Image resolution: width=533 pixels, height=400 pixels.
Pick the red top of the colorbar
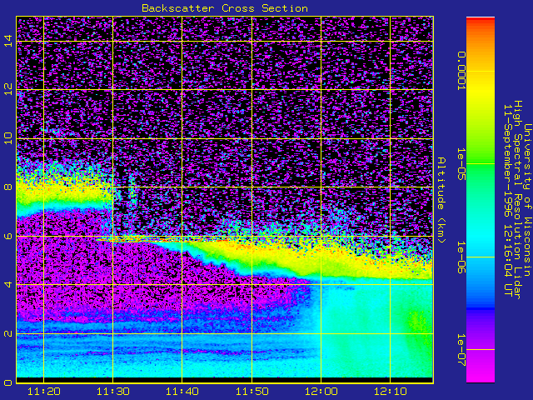(481, 20)
